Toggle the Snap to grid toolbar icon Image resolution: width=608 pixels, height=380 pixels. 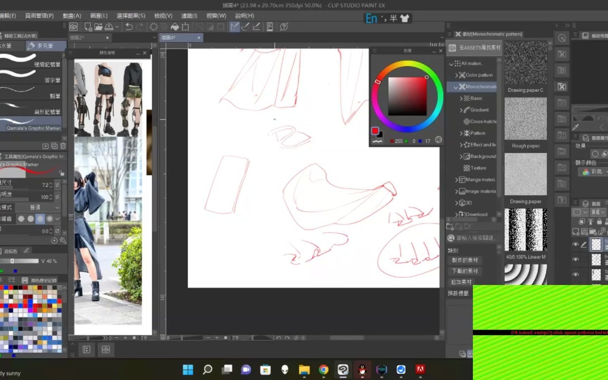coord(256,27)
